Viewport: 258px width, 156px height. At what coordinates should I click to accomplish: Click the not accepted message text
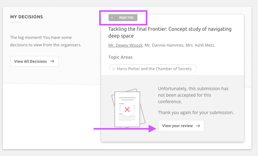click(193, 95)
